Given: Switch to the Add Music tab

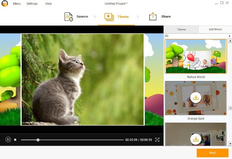Looking at the screenshot, I should coord(215,29).
